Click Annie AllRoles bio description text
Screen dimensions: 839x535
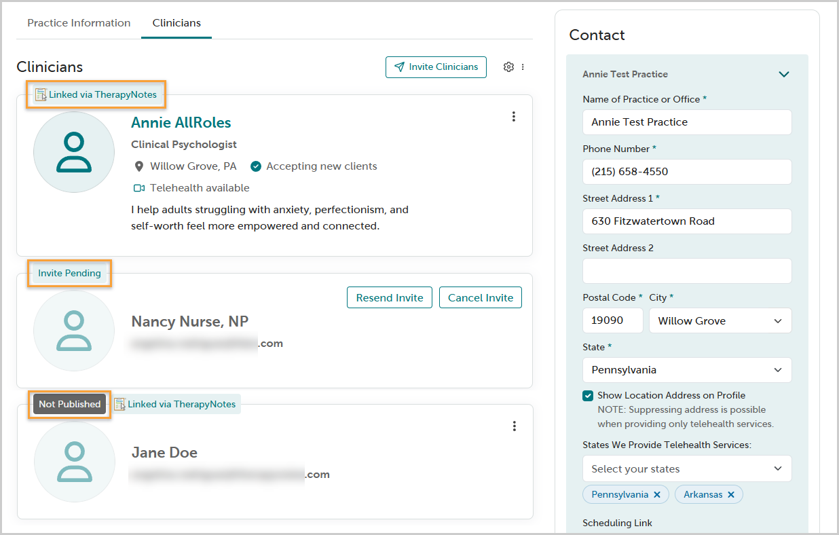[269, 218]
